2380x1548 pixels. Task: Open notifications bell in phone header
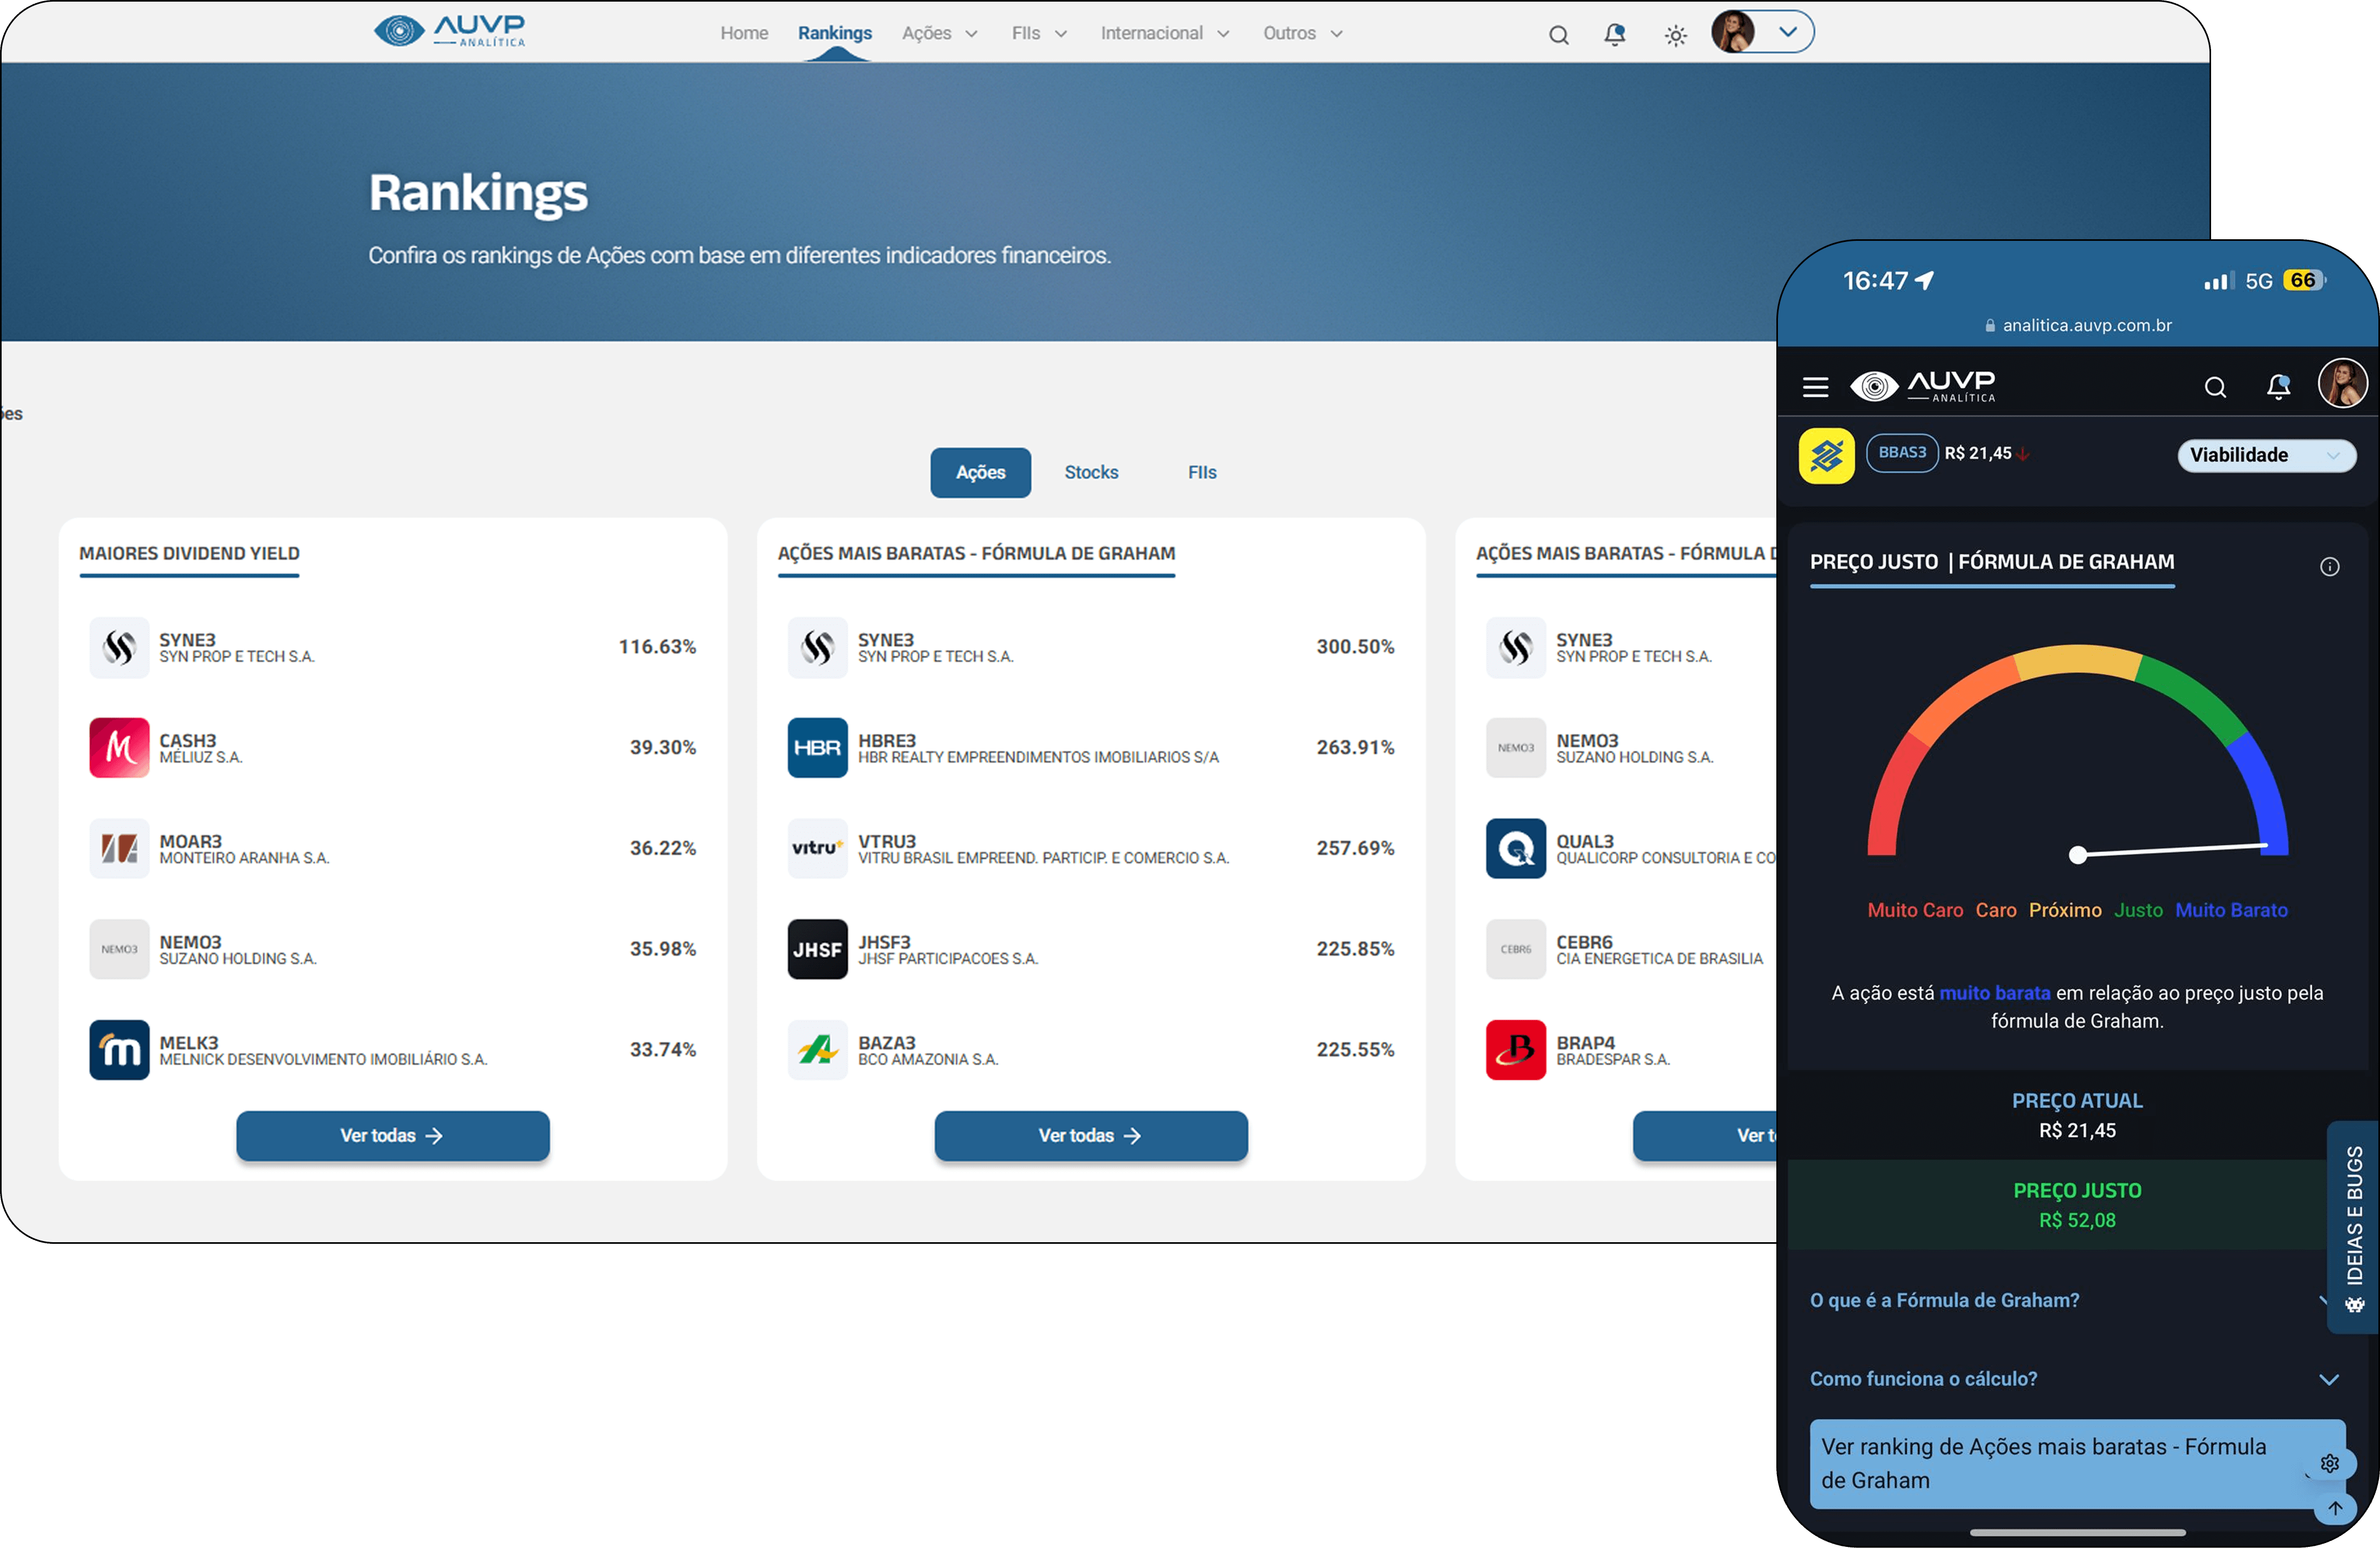(2278, 386)
